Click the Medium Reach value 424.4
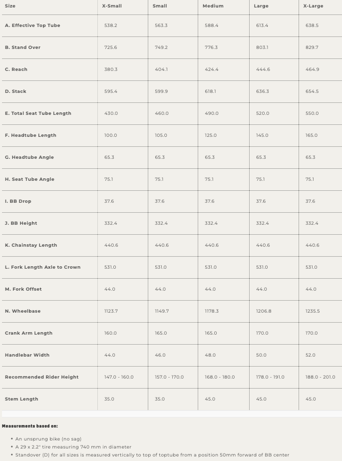The width and height of the screenshot is (342, 461). point(212,69)
